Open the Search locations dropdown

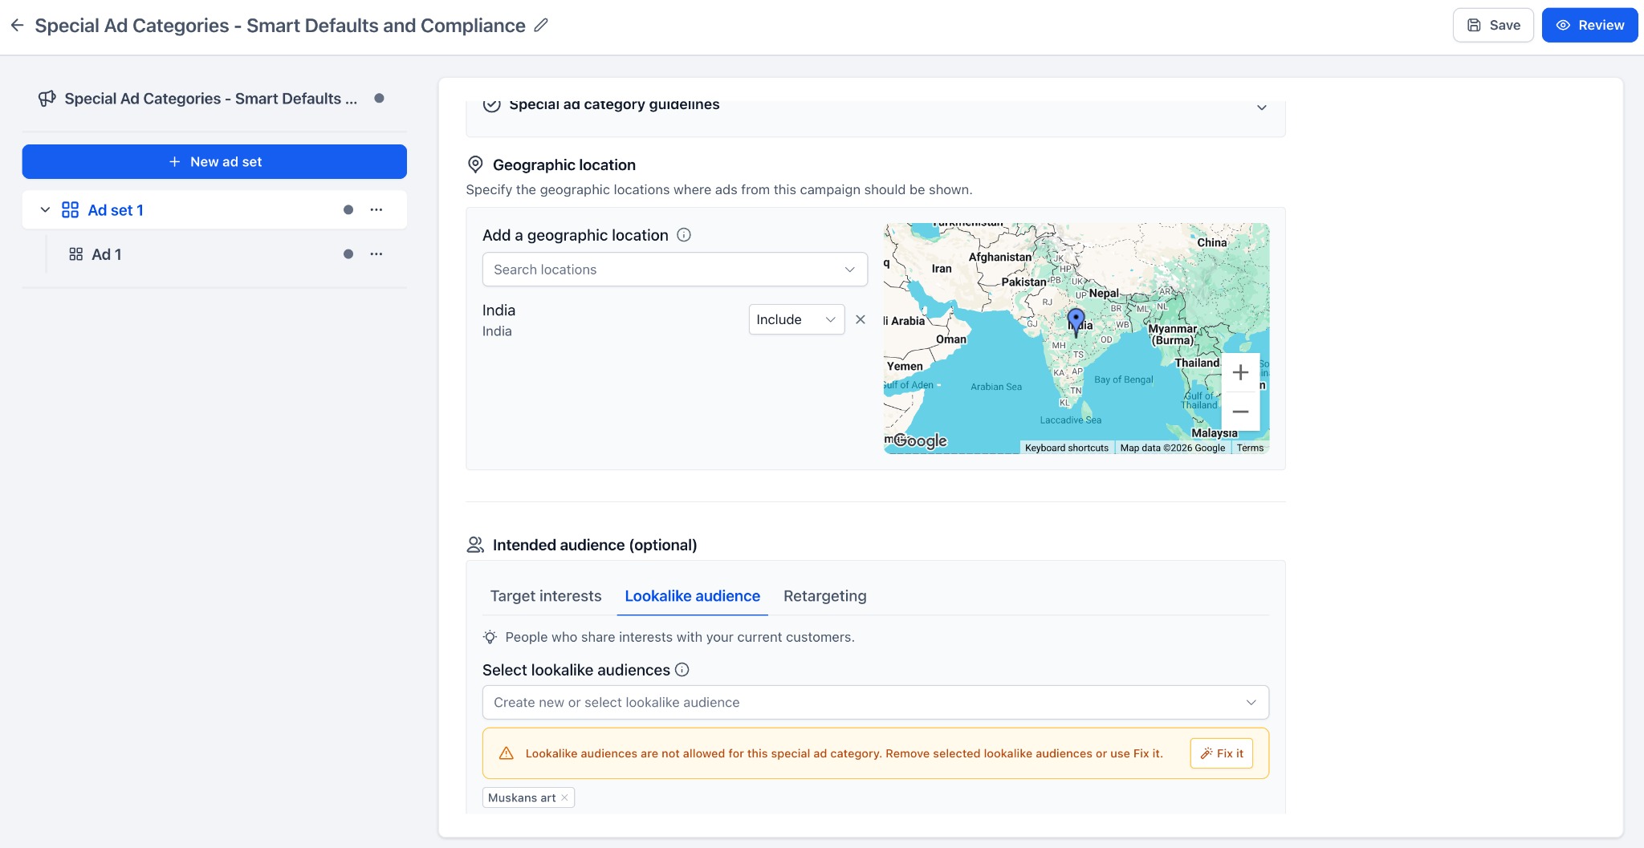tap(674, 270)
